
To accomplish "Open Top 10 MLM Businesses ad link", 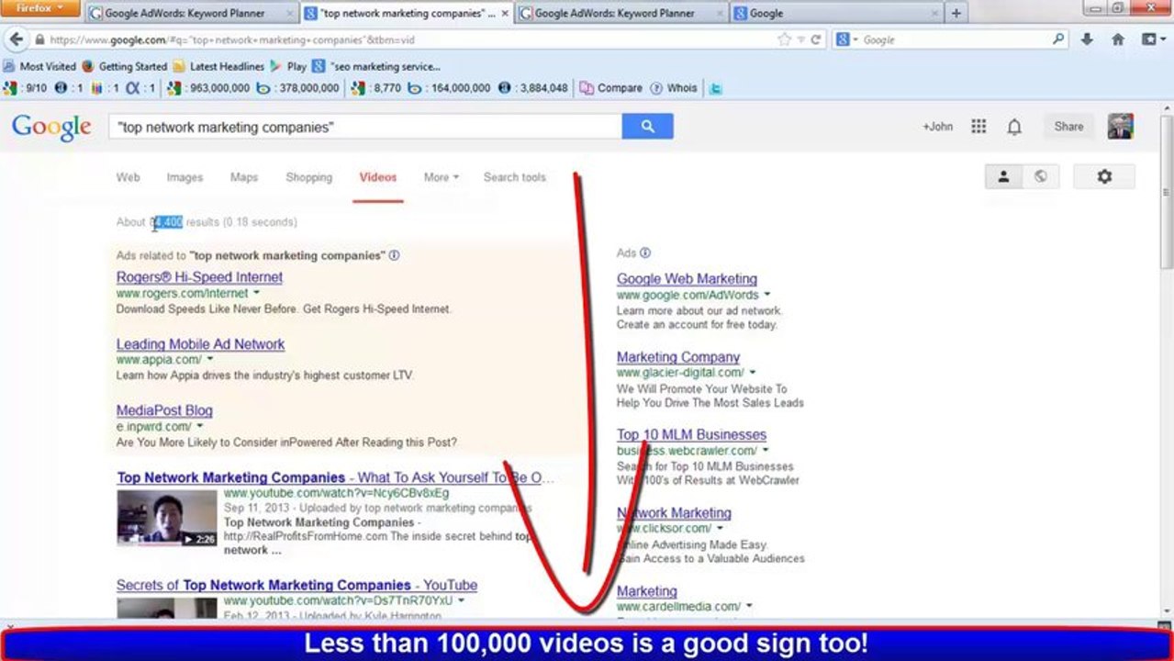I will [x=691, y=435].
